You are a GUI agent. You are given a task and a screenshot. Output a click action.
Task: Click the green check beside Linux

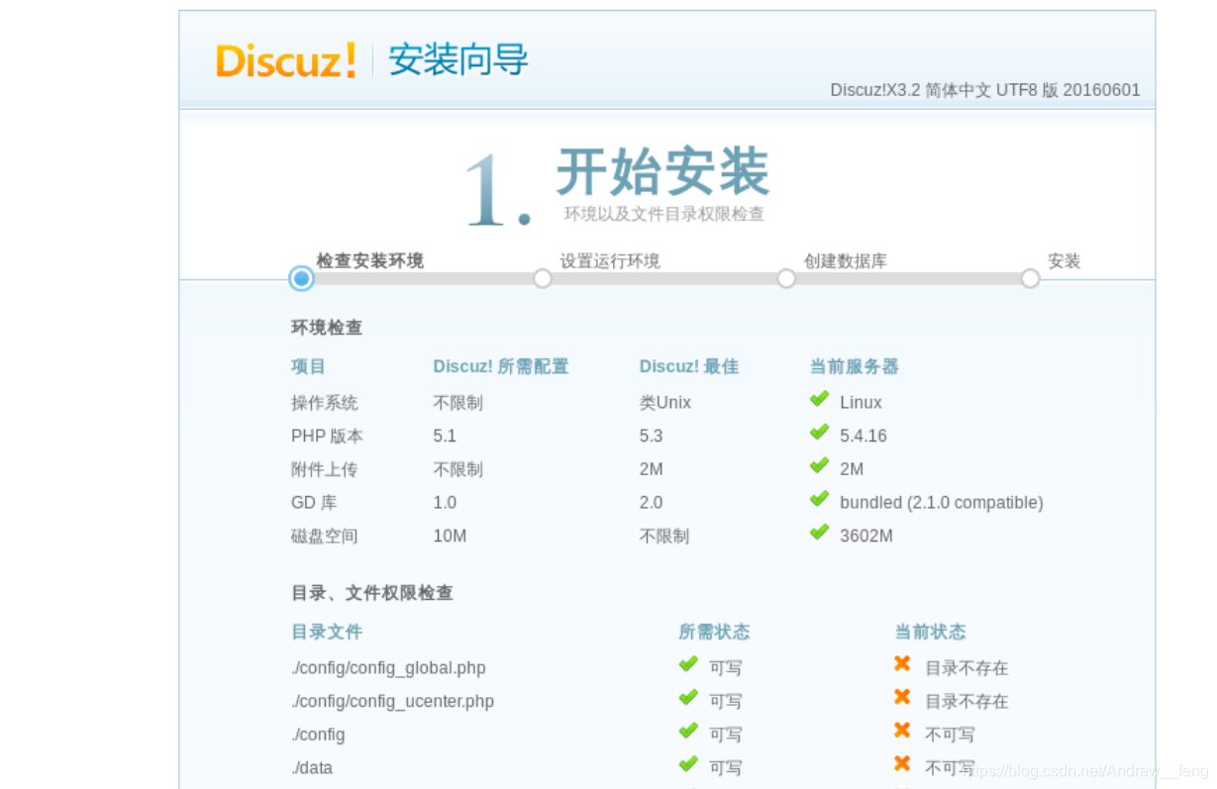(819, 399)
